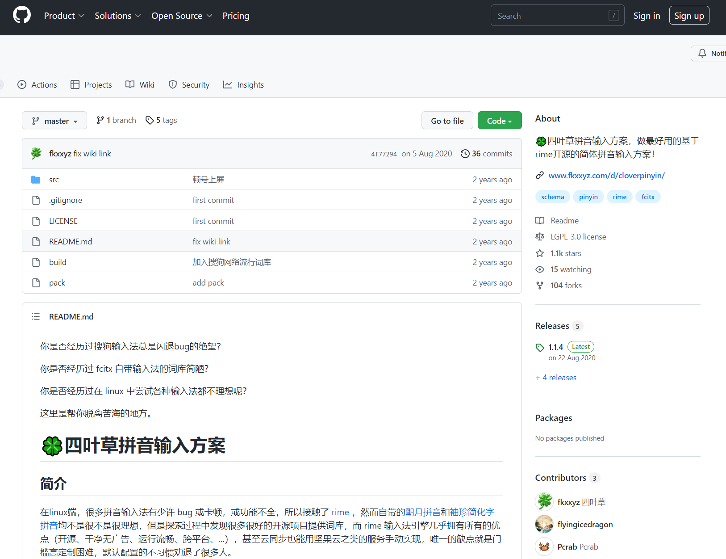This screenshot has width=726, height=559.
Task: Open the src folder
Action: [x=54, y=180]
